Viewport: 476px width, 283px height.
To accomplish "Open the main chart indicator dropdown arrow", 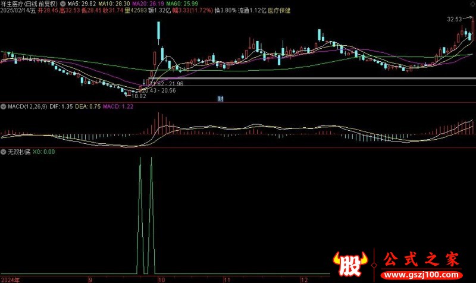I will pyautogui.click(x=63, y=4).
